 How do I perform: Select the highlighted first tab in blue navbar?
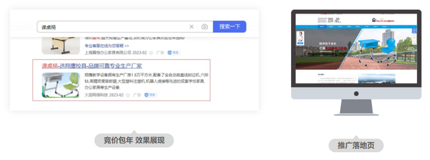322,26
